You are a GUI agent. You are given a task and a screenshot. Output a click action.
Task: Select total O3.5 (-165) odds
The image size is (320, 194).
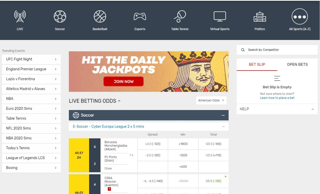coord(213,144)
